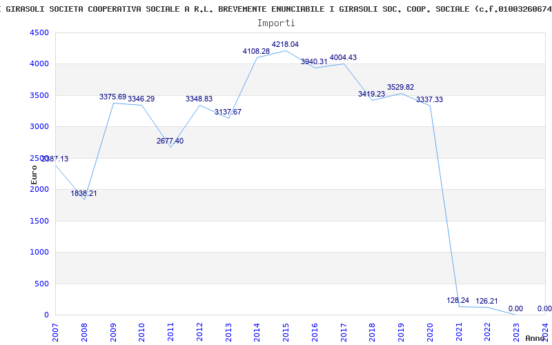Click the 126.21 data label

point(487,301)
